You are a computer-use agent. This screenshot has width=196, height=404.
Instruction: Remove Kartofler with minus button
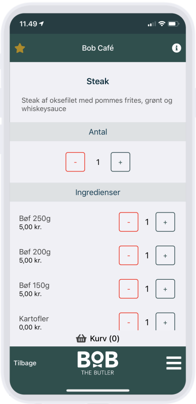coord(128,322)
